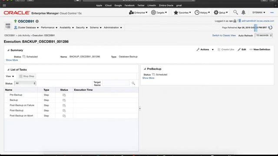Image resolution: width=278 pixels, height=156 pixels.
Task: Switch to Classic View
Action: [224, 36]
